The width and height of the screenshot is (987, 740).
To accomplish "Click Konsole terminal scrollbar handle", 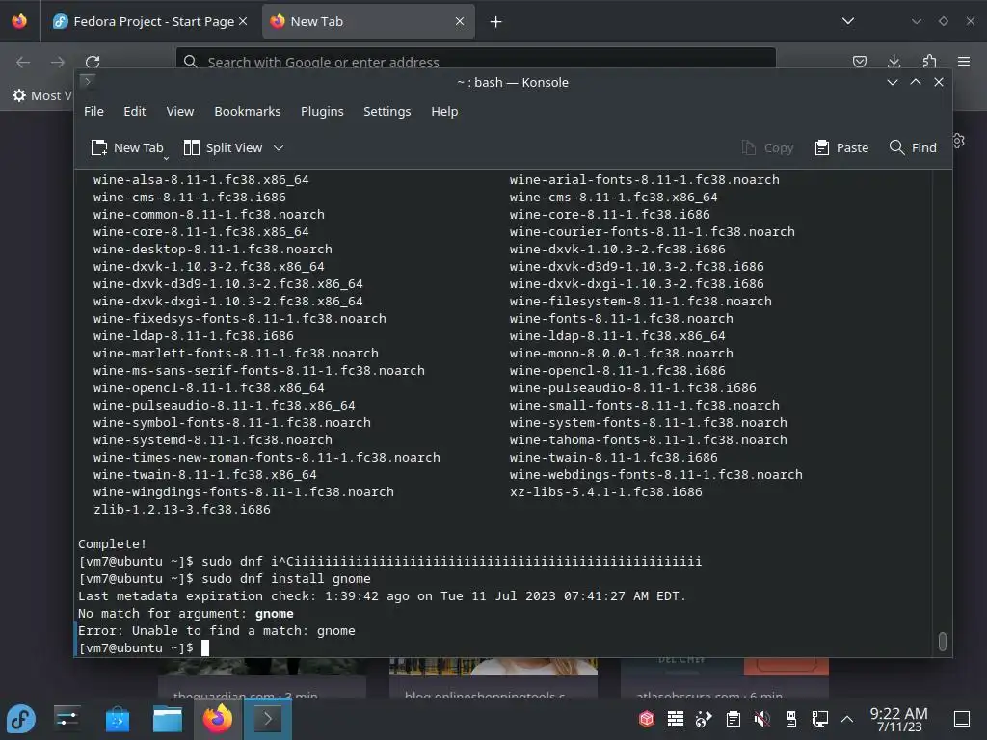I will point(943,641).
